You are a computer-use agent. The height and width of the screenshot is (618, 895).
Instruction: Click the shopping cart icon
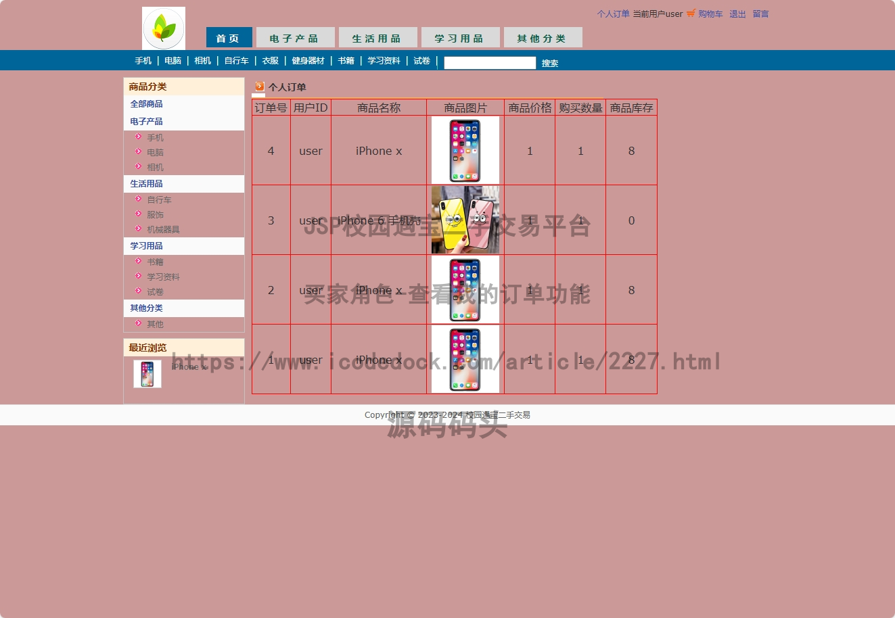691,14
